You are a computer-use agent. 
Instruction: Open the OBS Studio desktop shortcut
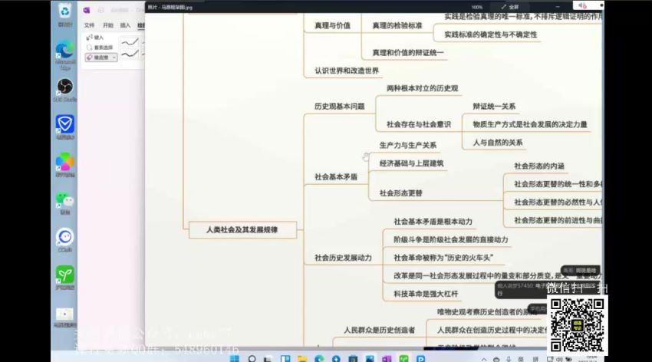[x=65, y=87]
